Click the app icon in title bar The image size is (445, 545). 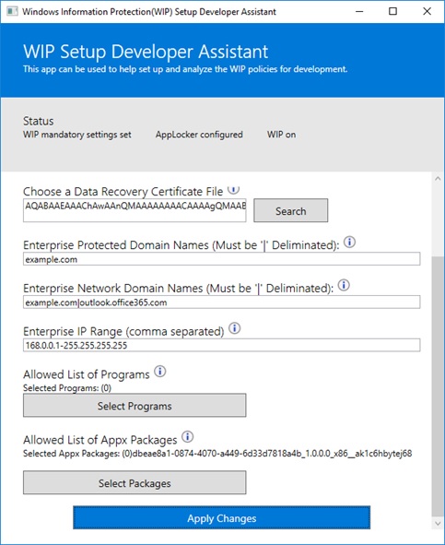click(12, 11)
